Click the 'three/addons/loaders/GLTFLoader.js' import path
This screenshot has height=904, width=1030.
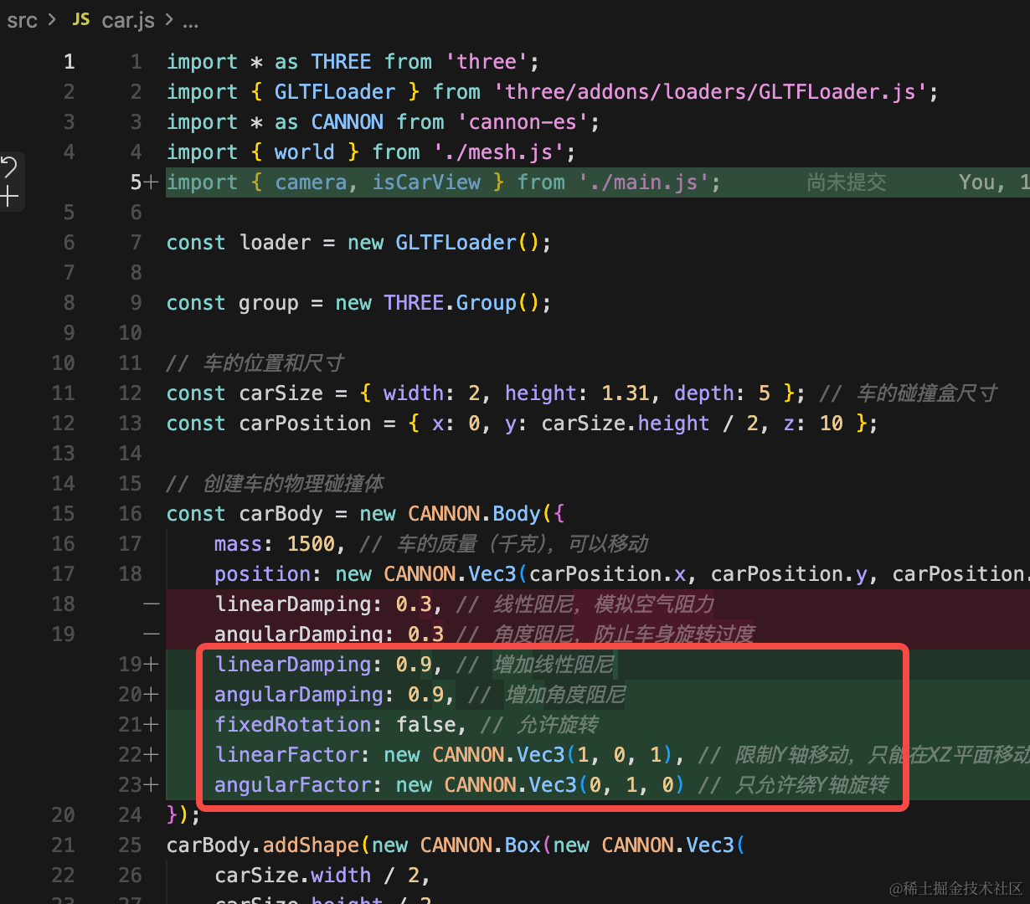coord(710,92)
